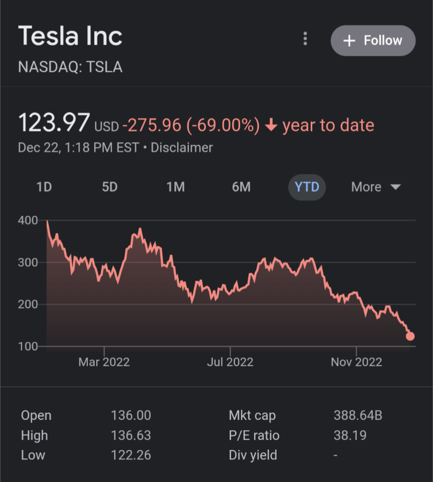The image size is (433, 482).
Task: Click the red down arrow icon
Action: 271,126
